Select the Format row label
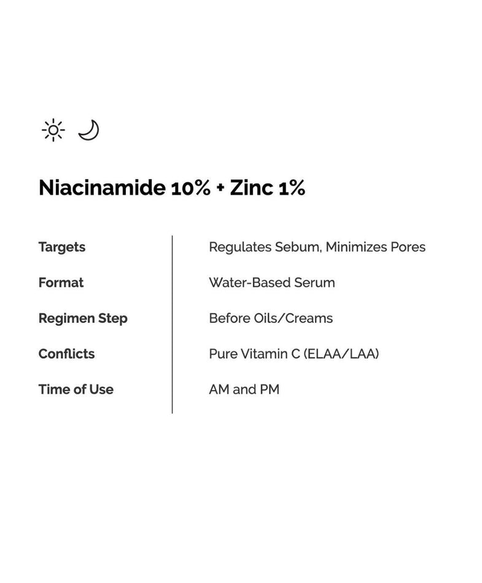This screenshot has width=482, height=583. tap(61, 283)
